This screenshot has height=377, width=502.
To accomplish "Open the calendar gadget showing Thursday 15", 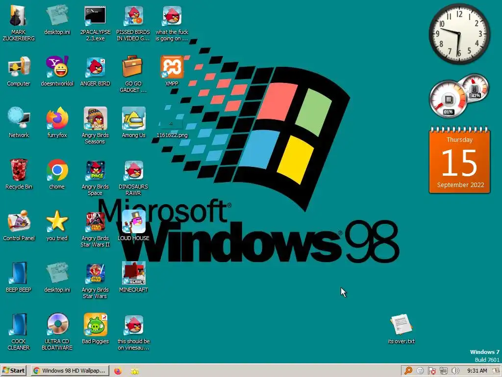I will pyautogui.click(x=459, y=160).
